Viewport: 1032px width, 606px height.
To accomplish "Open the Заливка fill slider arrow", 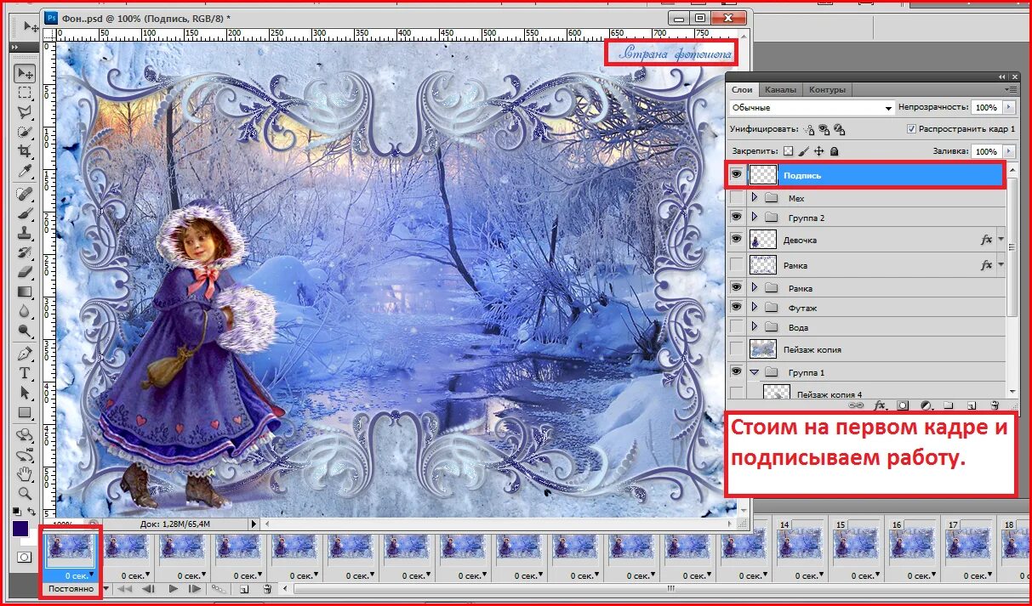I will (x=1009, y=150).
